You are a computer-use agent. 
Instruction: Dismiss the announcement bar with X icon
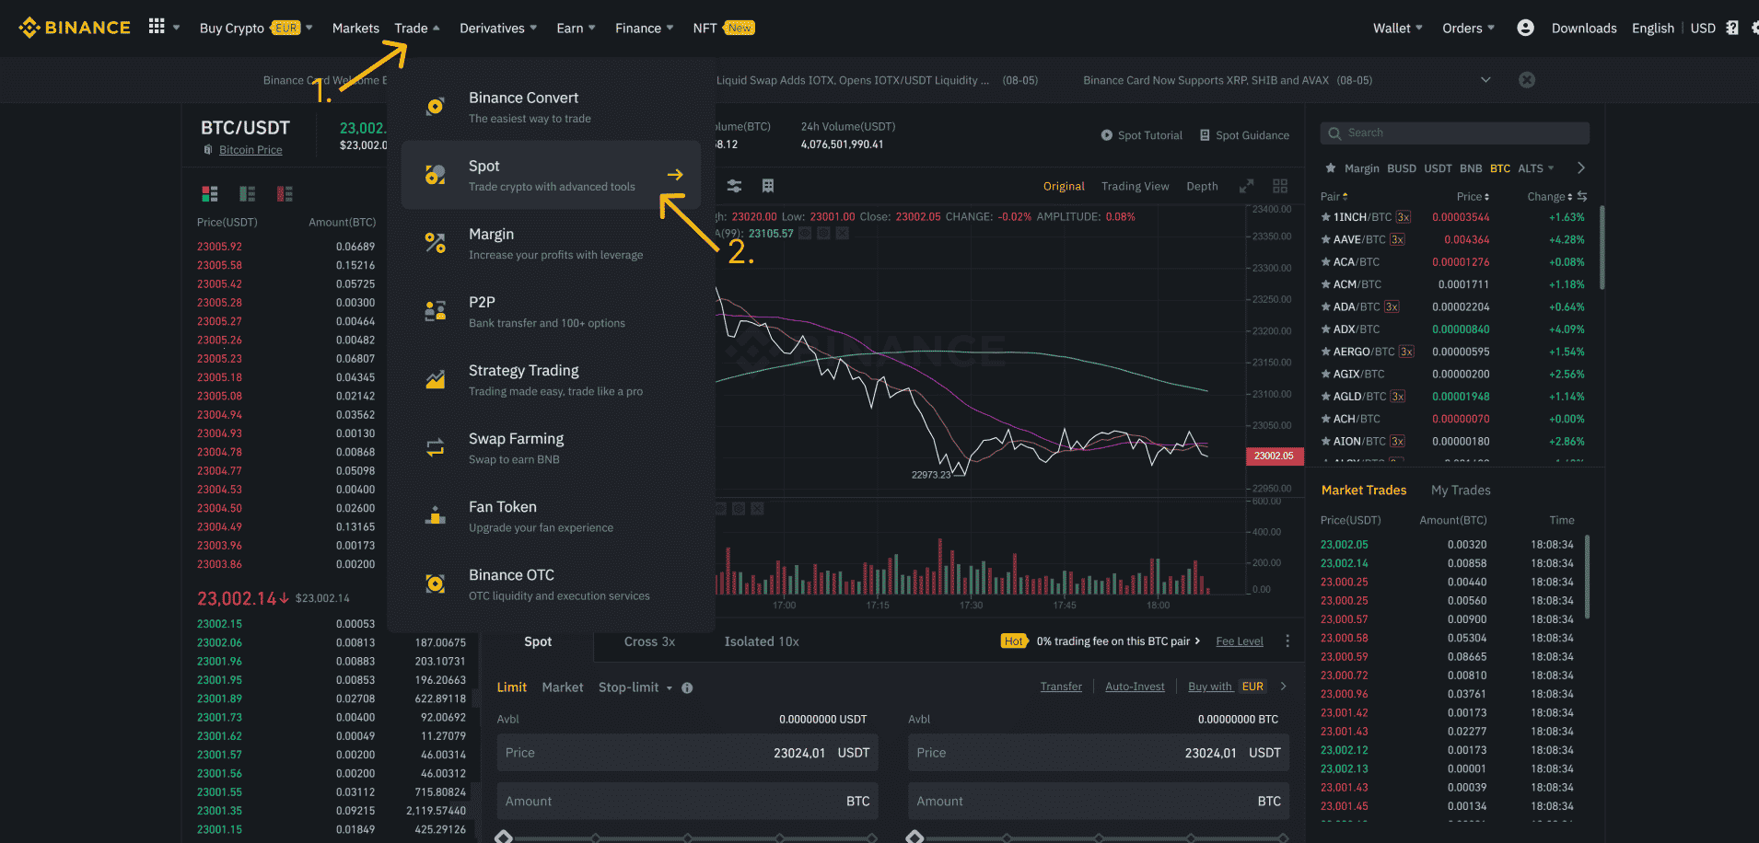[x=1526, y=80]
